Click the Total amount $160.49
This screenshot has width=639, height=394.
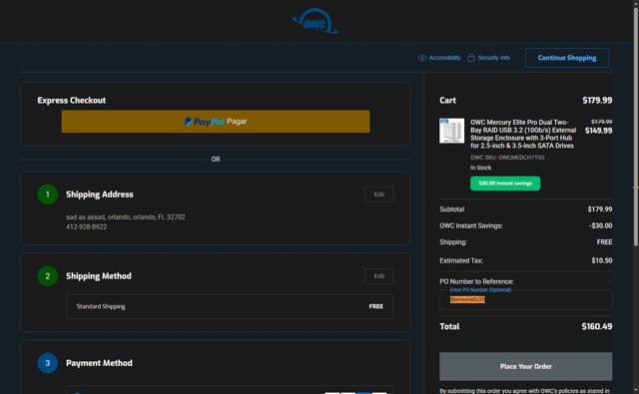597,326
